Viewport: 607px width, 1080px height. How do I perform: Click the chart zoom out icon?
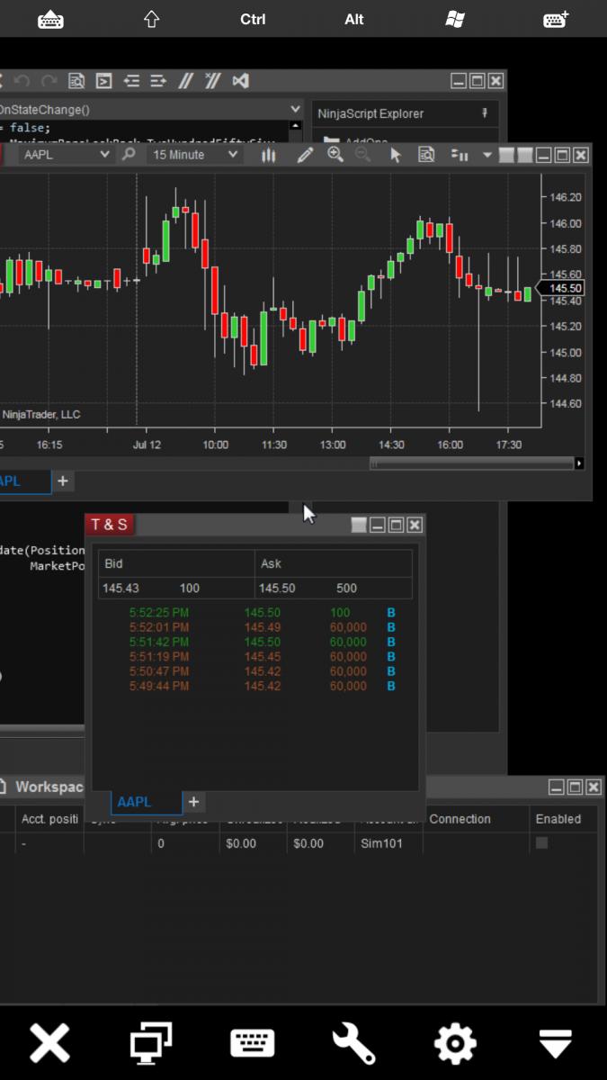pos(362,155)
